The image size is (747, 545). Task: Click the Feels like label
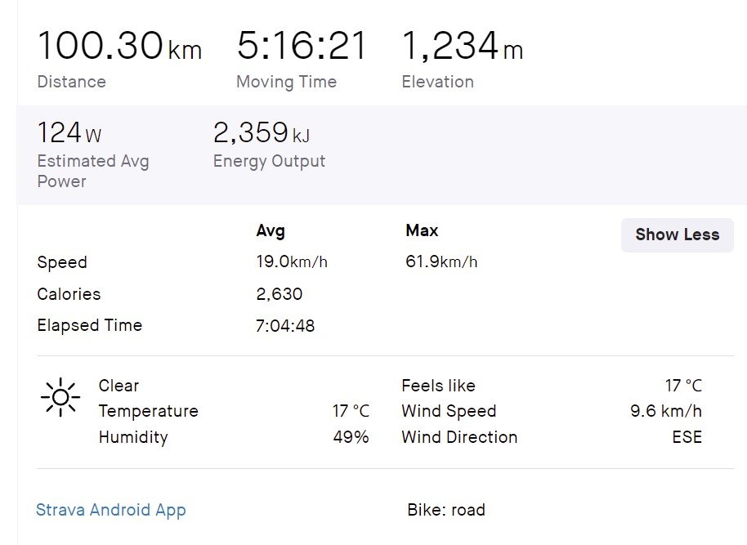tap(438, 386)
